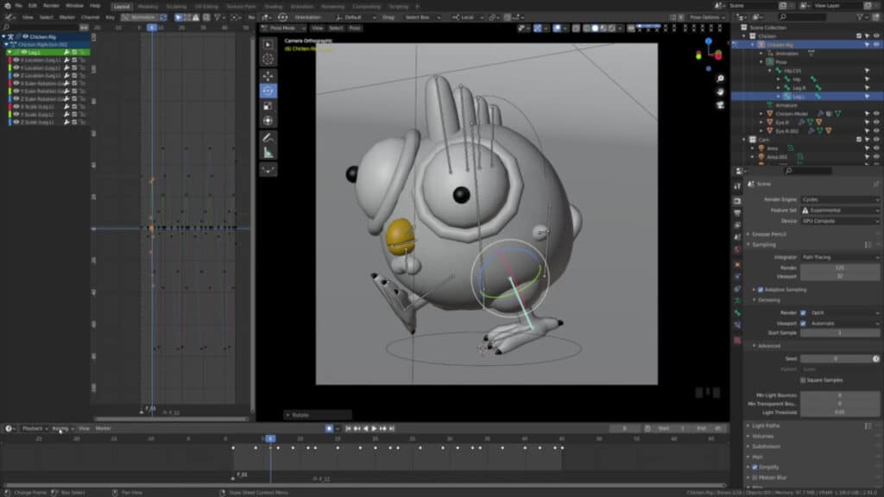Open the Render Properties tab in the Properties editor
Screen dimensions: 884x497
point(738,200)
